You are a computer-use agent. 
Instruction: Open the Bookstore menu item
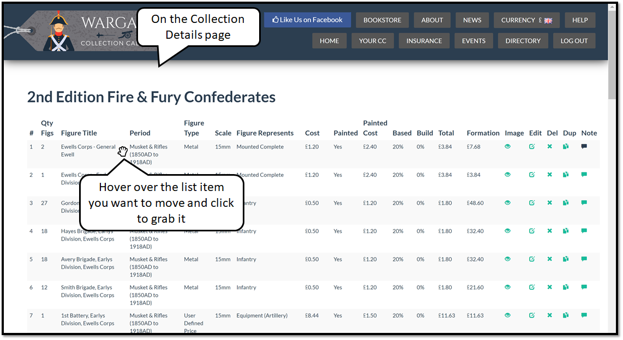[x=382, y=20]
